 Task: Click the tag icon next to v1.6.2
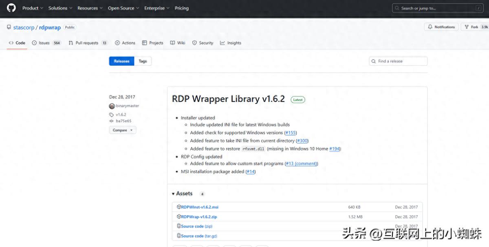[x=112, y=115]
